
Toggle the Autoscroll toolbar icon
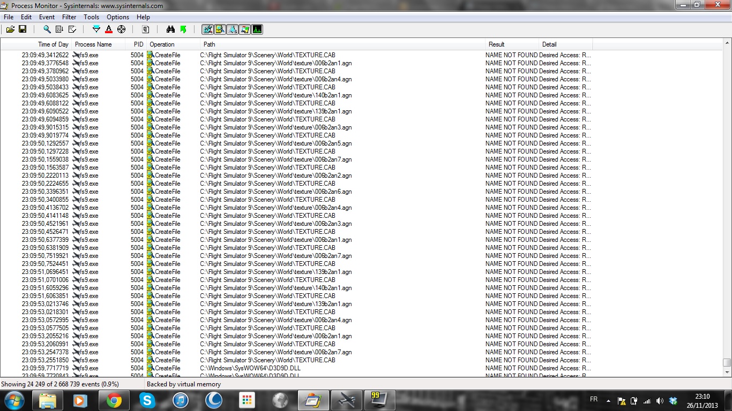click(59, 29)
